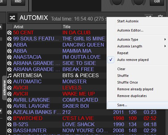The height and width of the screenshot is (135, 168).
Task: Click video icon of BREAK FREE row
Action: 10,69
